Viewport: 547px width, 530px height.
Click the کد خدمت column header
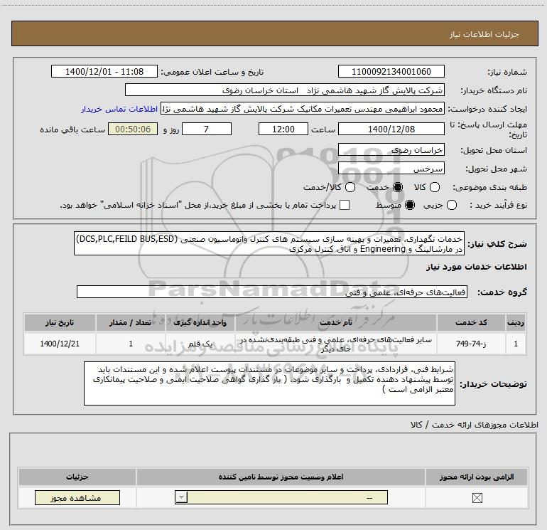coord(471,322)
